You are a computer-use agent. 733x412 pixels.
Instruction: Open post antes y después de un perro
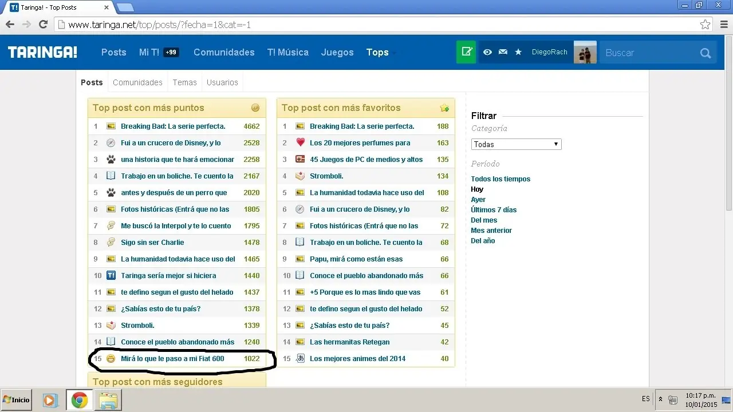pyautogui.click(x=174, y=193)
